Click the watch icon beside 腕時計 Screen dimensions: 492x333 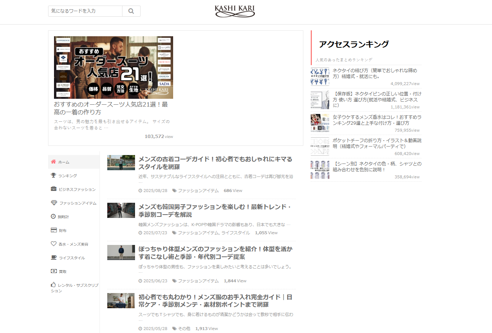[54, 216]
